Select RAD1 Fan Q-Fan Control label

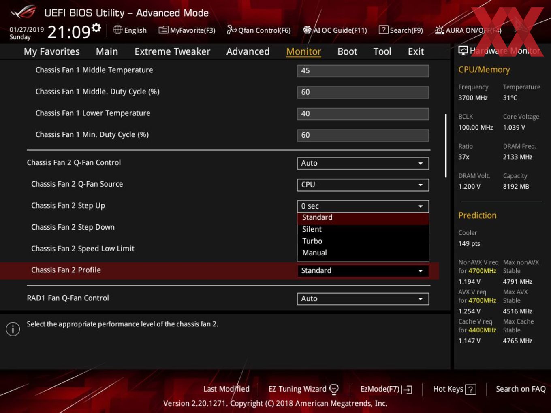tap(68, 298)
